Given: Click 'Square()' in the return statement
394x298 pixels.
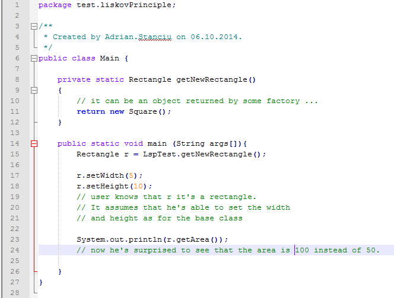Looking at the screenshot, I should (x=147, y=111).
